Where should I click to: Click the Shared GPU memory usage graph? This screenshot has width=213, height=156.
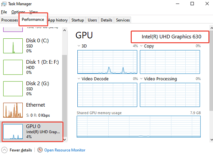138,127
